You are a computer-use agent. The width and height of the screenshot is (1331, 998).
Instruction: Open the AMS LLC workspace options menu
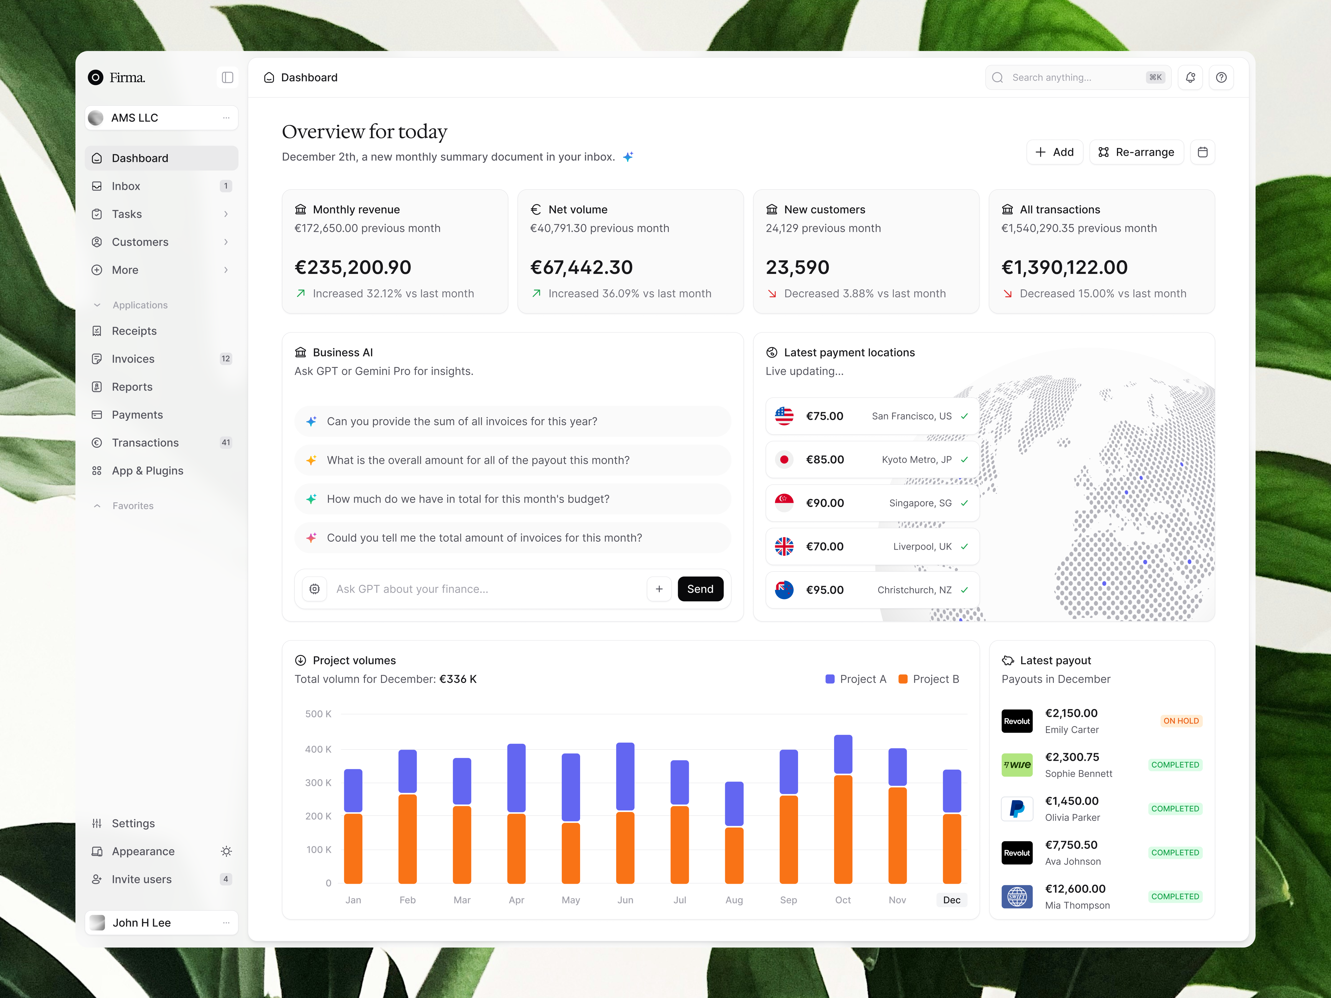[x=226, y=118]
